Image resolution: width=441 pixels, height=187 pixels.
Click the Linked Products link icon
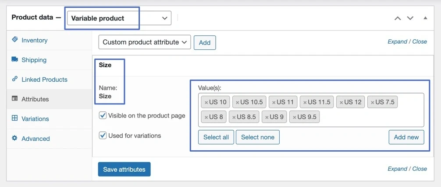15,79
